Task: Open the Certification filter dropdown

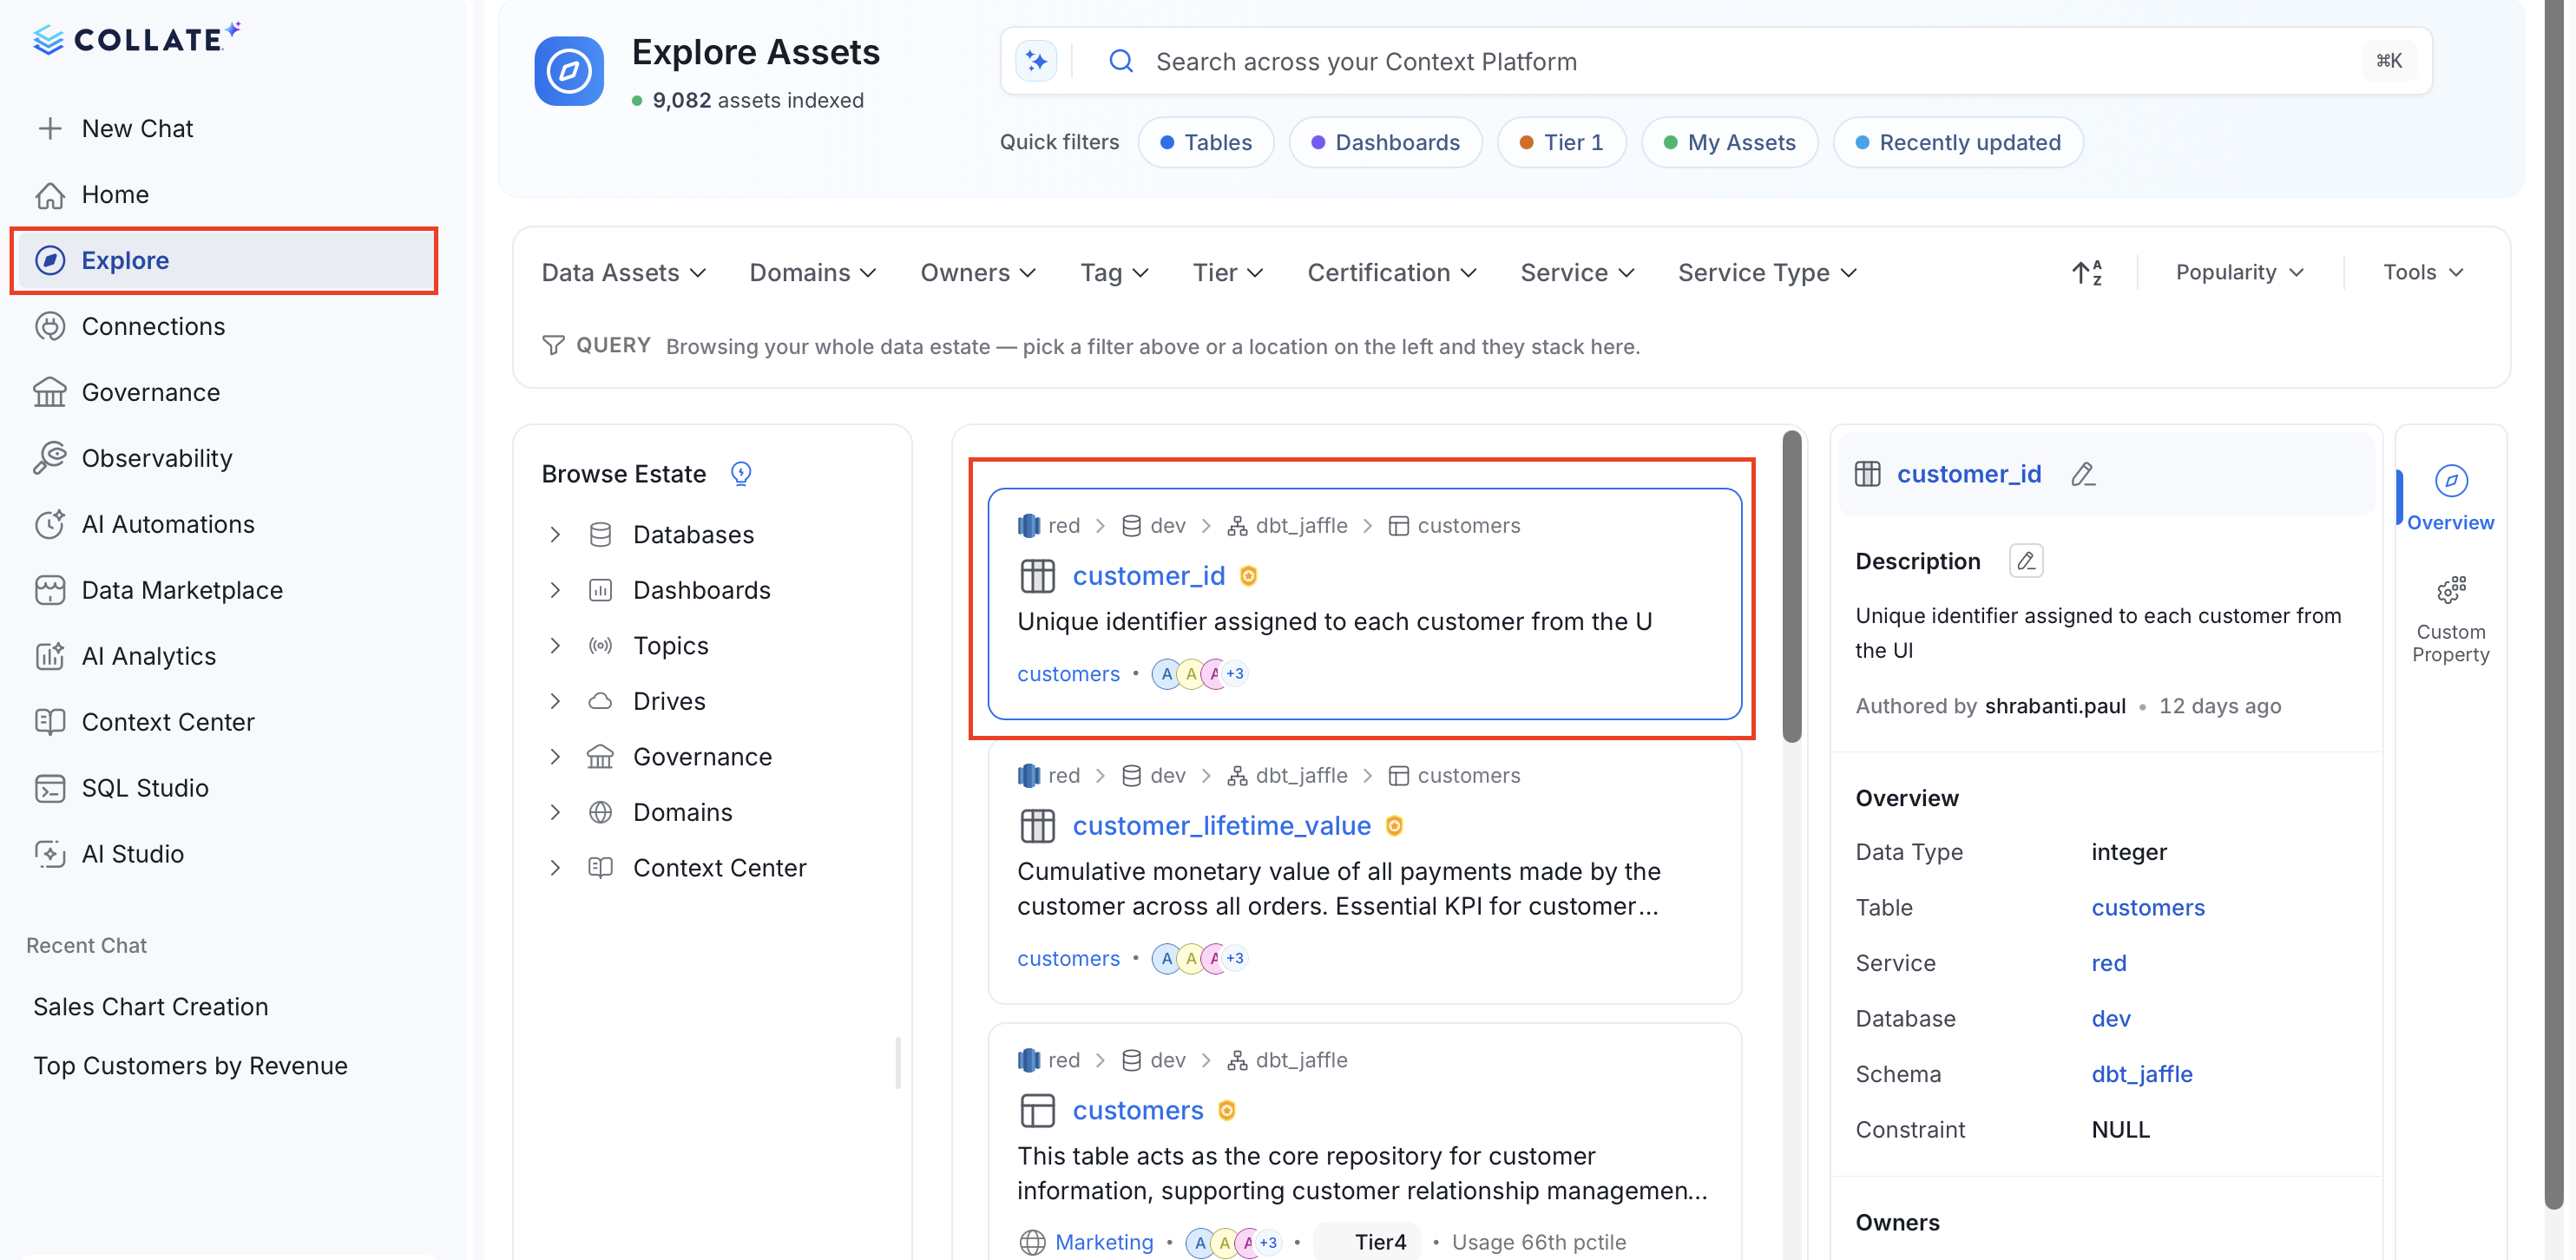Action: 1392,272
